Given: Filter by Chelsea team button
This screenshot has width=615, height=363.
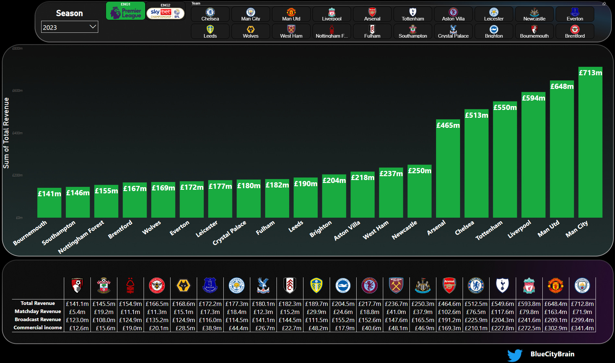Looking at the screenshot, I should pyautogui.click(x=210, y=14).
